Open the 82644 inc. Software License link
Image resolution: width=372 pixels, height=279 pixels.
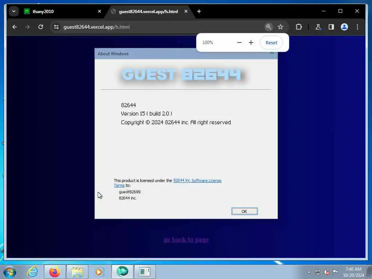[x=197, y=181]
